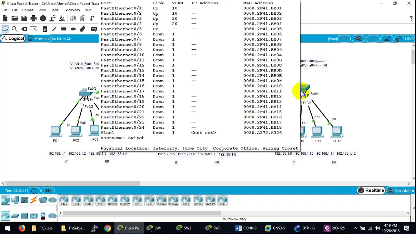Draw an ellipse shape

pos(73,29)
